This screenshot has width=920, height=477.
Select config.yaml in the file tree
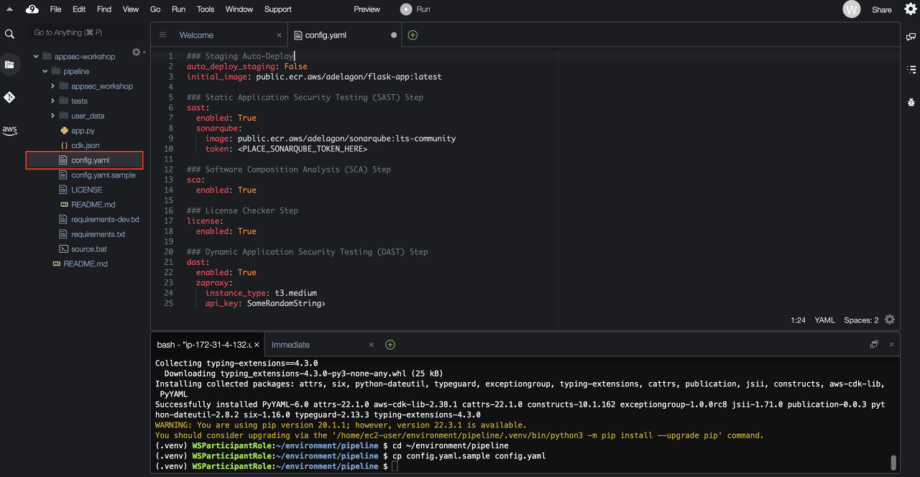point(90,160)
